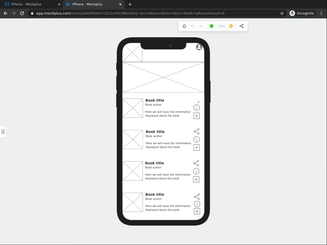
Task: Click the share icon next to the fourth book
Action: [x=197, y=197]
